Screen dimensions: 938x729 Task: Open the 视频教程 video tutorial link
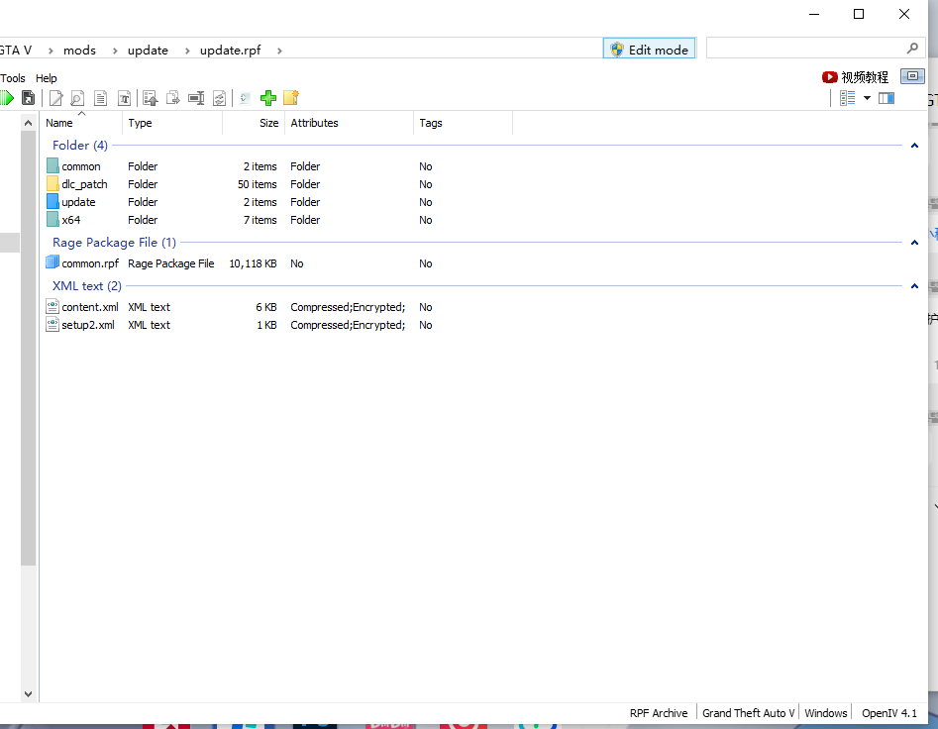[856, 77]
